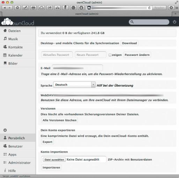Click the Bilder picture icon
Viewport: 179px width, 178px height.
[5, 63]
